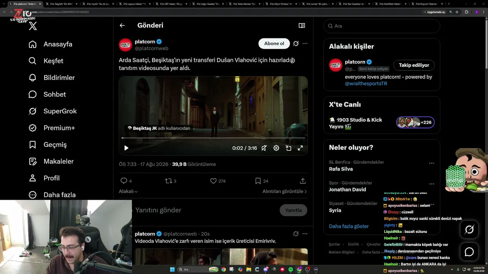Click the Takip ediliyor button
Viewport: 488px width, 274px height.
point(414,65)
